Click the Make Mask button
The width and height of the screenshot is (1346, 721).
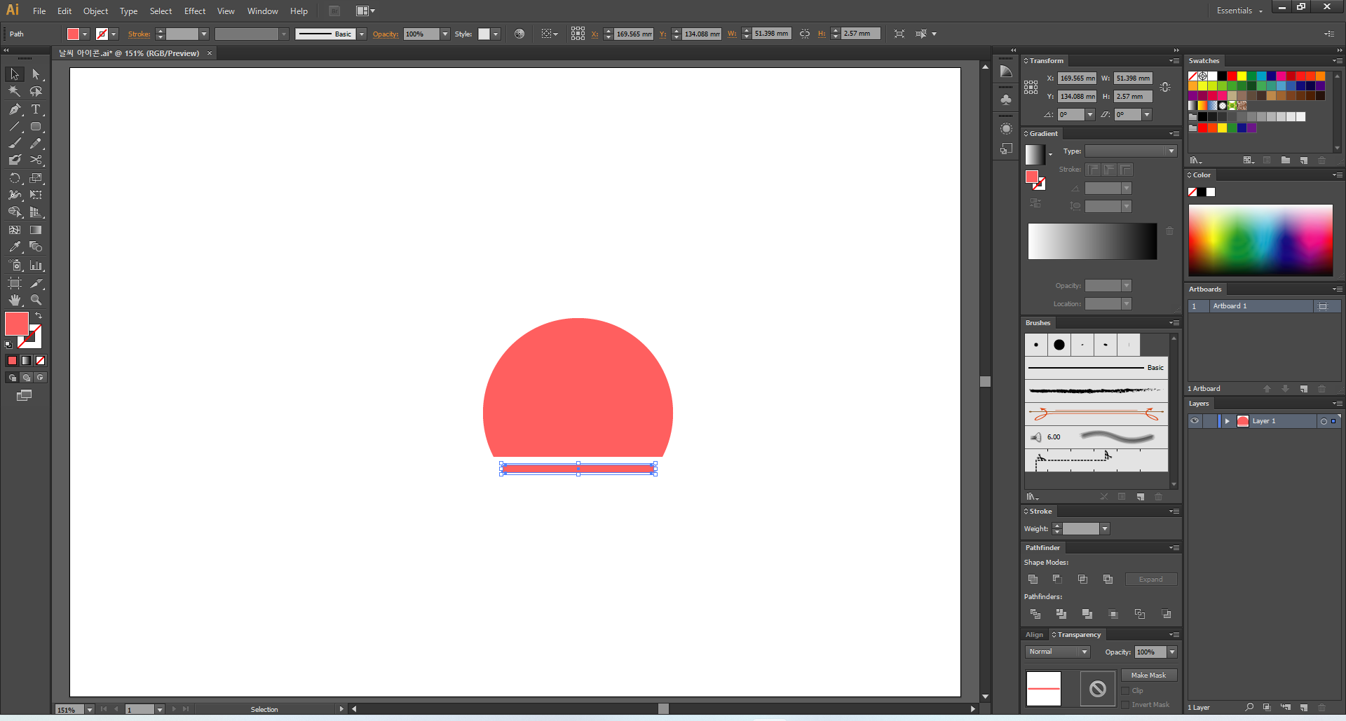pos(1149,675)
